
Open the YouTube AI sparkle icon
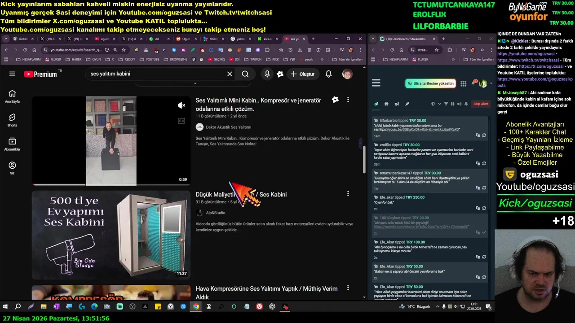click(280, 74)
